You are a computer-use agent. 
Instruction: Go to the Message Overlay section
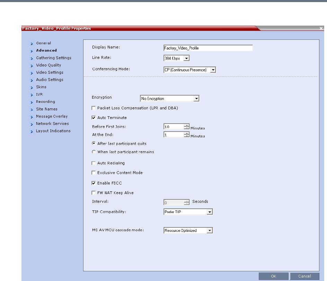[52, 116]
